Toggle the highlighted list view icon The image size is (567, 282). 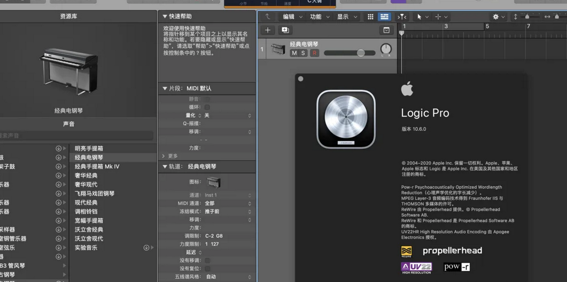(384, 17)
